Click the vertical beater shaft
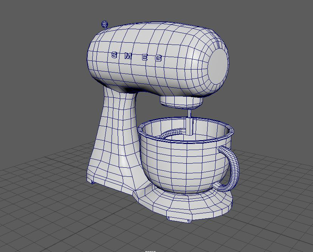This screenshot has height=252, width=313. click(x=190, y=122)
